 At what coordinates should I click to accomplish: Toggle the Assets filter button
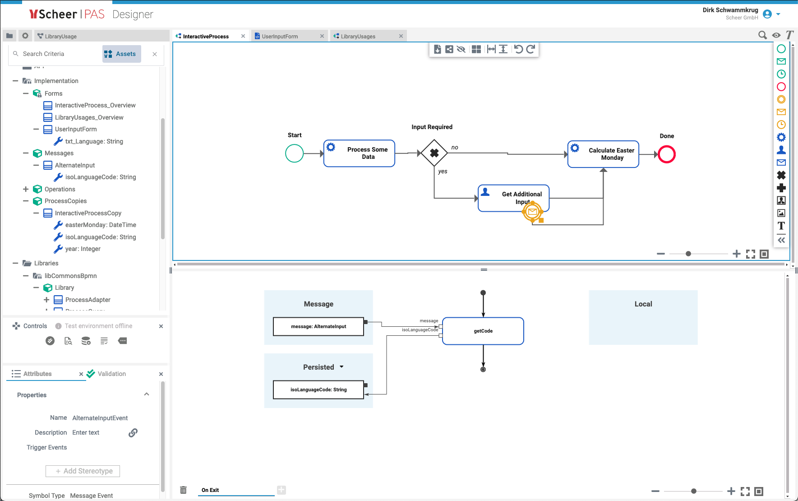(121, 54)
